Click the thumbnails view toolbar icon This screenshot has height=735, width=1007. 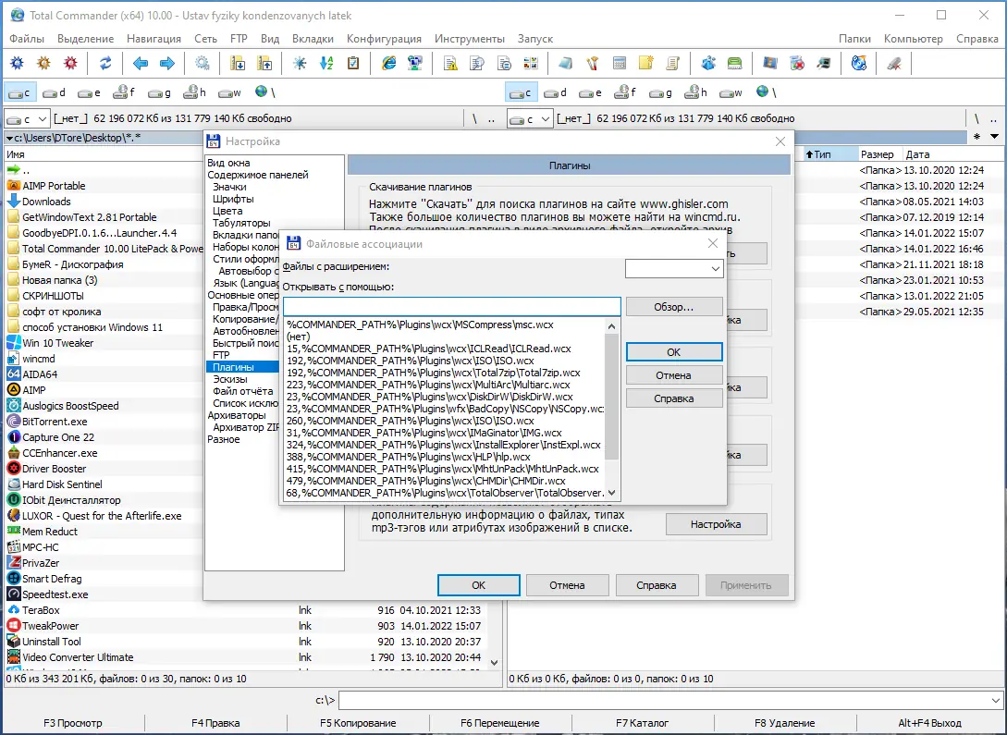click(x=531, y=63)
